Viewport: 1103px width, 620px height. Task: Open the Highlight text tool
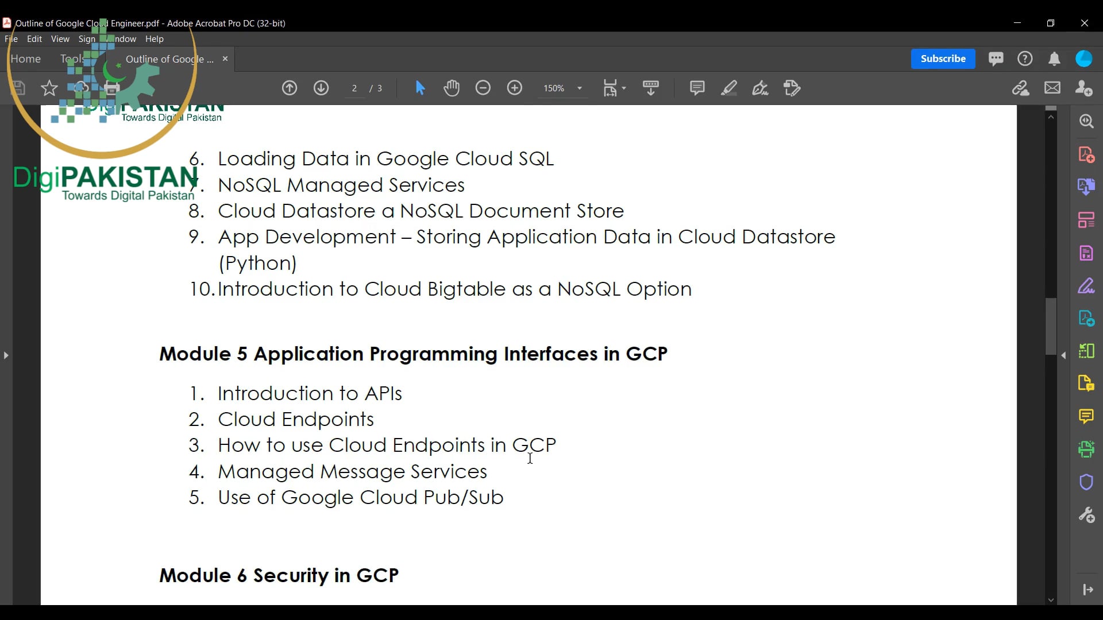(728, 88)
